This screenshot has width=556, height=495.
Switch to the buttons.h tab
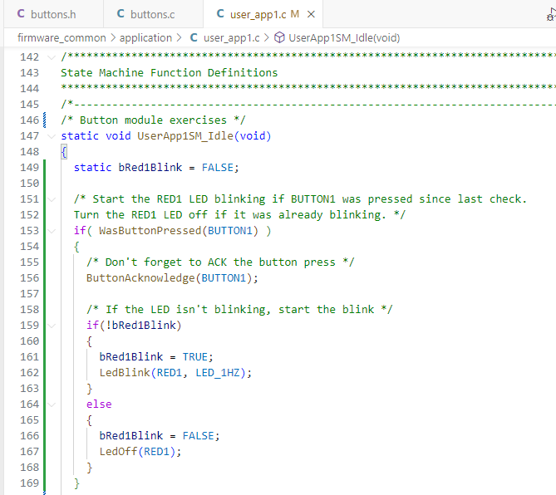(53, 14)
